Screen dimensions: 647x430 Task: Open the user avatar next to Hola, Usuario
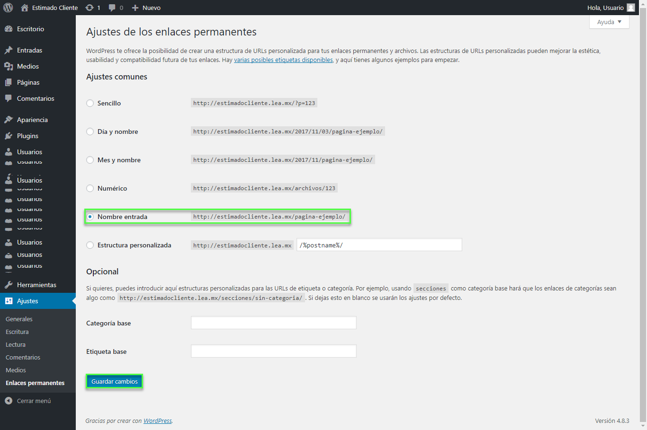631,8
